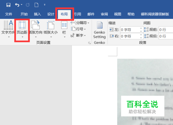Screen dimensions: 173x125
Task: Click the Genko Setting button
Action: click(100, 30)
